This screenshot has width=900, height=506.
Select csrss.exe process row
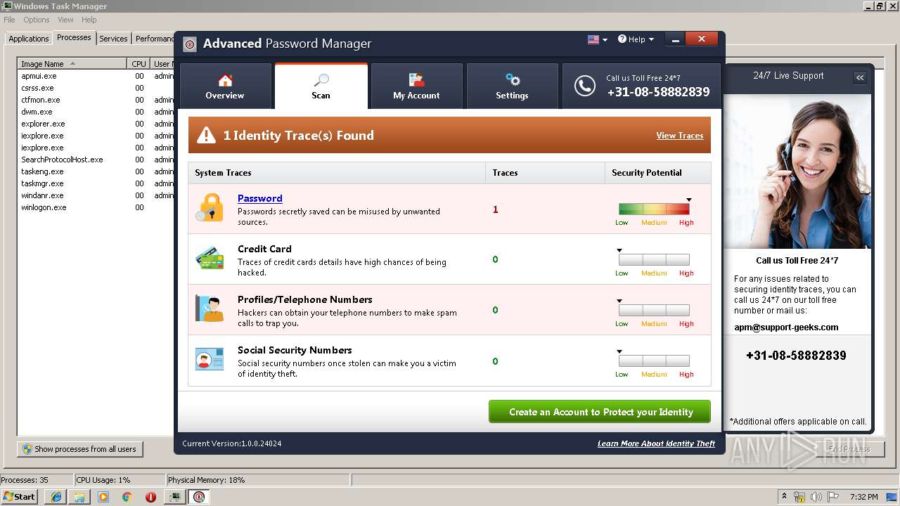[96, 88]
